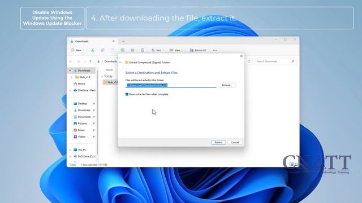Click the pin icon beside Pictures
The width and height of the screenshot is (362, 203).
[x=94, y=123]
